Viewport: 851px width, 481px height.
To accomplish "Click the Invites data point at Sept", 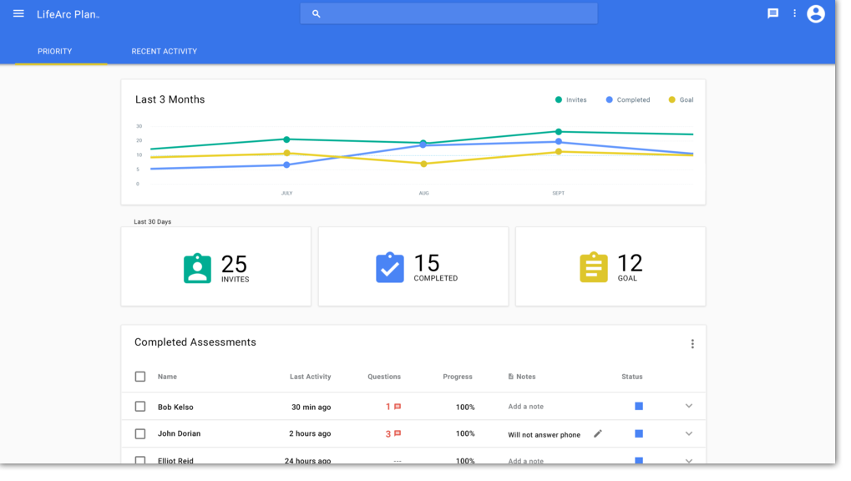I will (559, 131).
